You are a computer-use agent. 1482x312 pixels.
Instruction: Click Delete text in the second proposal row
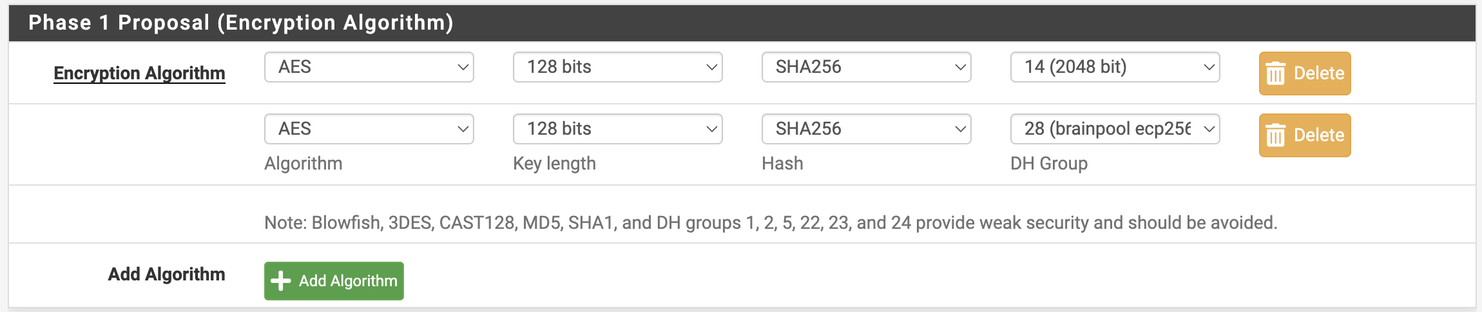(x=1319, y=135)
